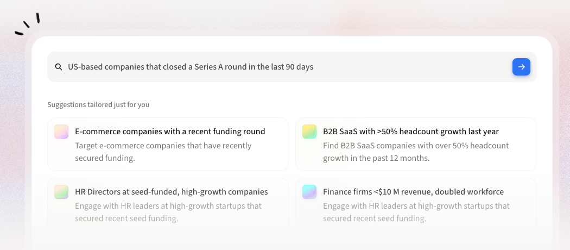Click the cyan-purple Finance firms card icon
This screenshot has height=250, width=570.
tap(309, 192)
